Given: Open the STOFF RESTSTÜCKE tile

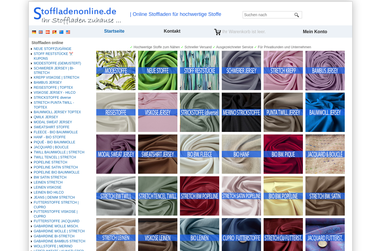Looking at the screenshot, I should point(199,70).
